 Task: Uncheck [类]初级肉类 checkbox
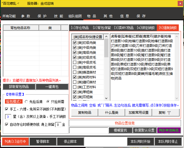coord(75,43)
